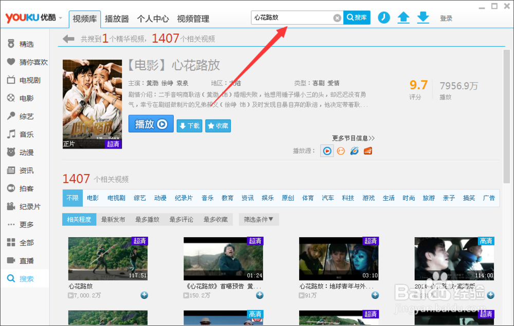The image size is (514, 326).
Task: Filter results by 不限 category
Action: click(x=72, y=198)
